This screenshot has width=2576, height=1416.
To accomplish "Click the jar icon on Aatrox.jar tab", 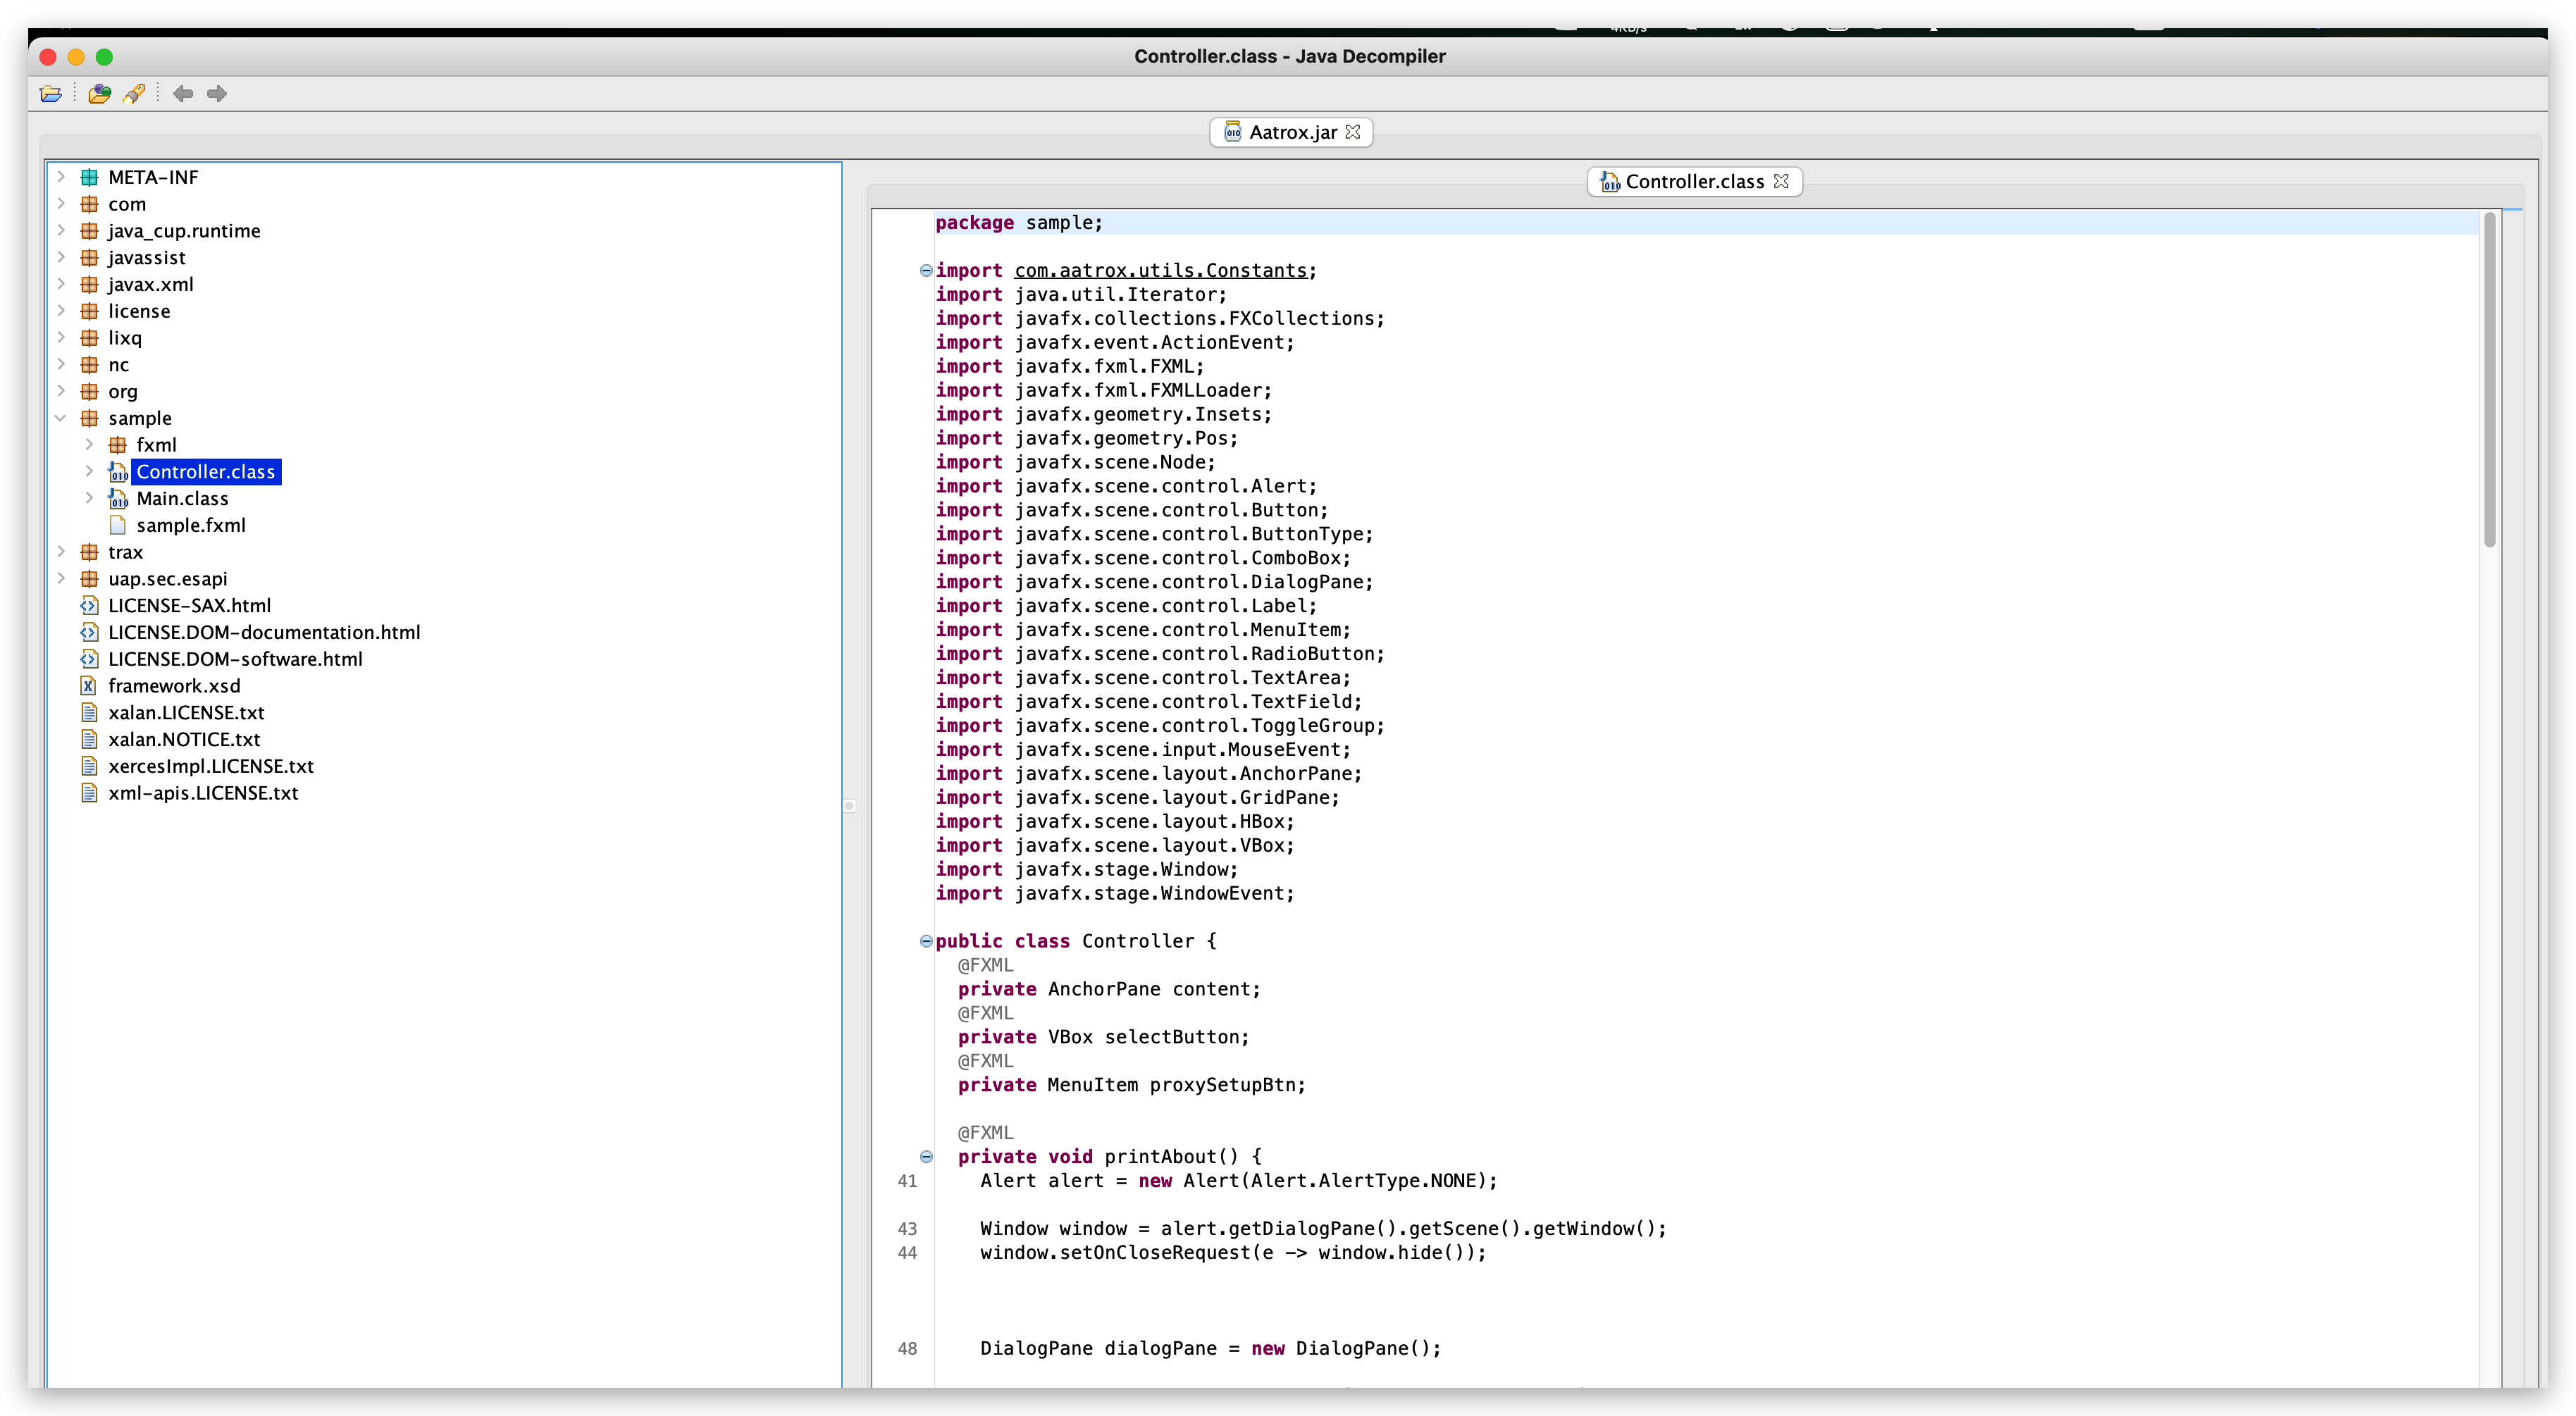I will (x=1233, y=132).
